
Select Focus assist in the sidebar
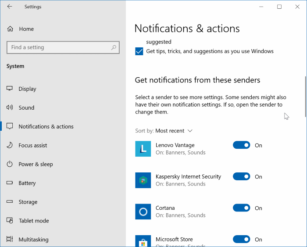(x=63, y=145)
